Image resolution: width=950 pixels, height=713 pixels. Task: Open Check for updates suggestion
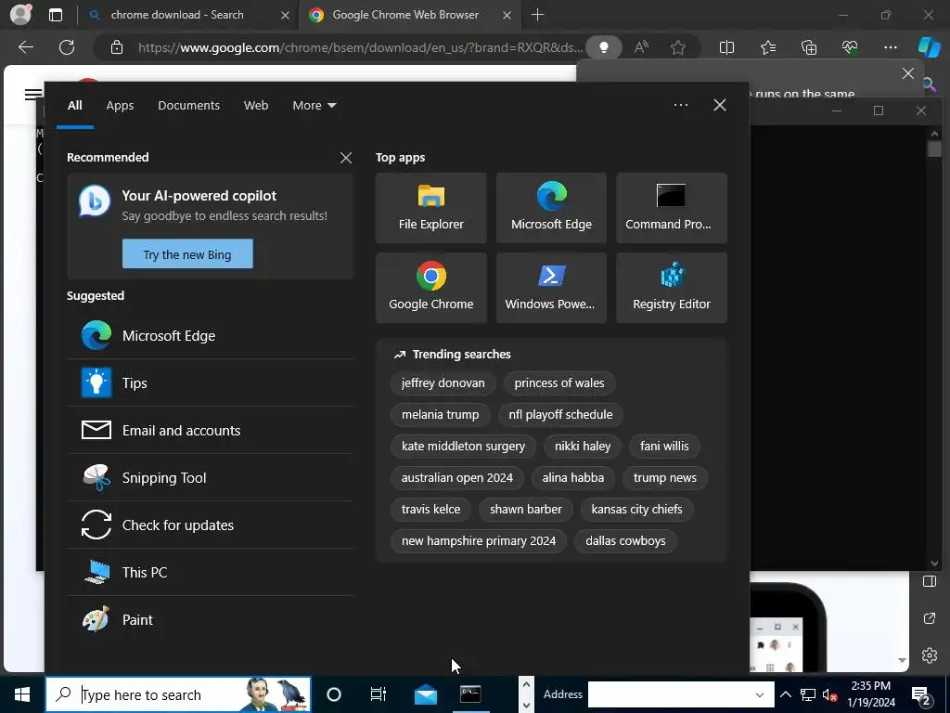tap(211, 525)
